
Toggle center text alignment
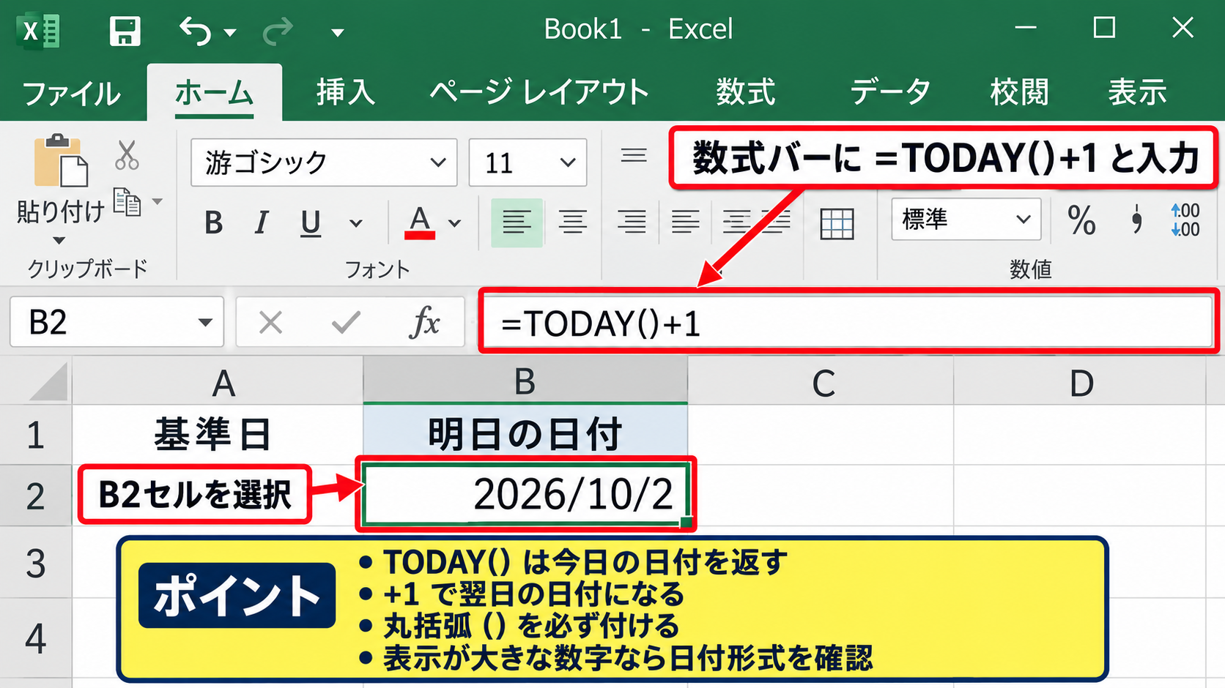click(x=572, y=222)
